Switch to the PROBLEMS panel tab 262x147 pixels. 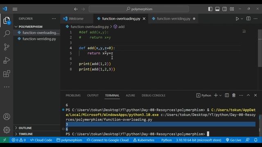coord(73,95)
